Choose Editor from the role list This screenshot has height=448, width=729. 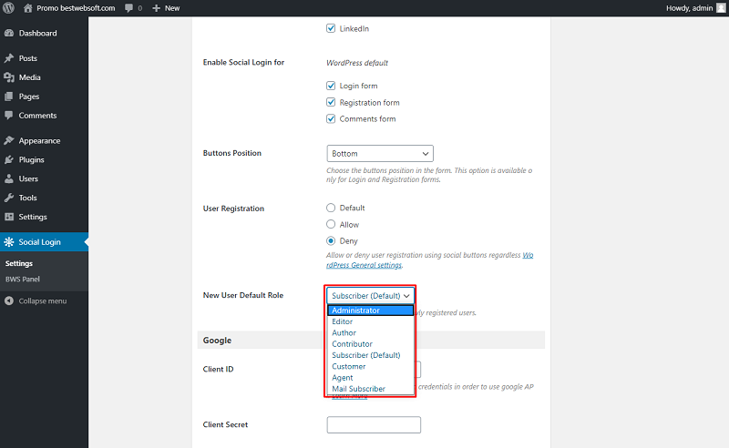tap(370, 321)
